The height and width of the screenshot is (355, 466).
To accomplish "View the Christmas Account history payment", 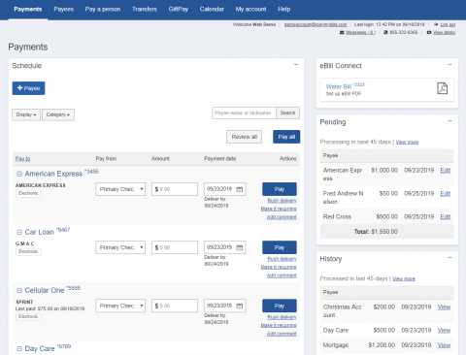I will click(444, 307).
